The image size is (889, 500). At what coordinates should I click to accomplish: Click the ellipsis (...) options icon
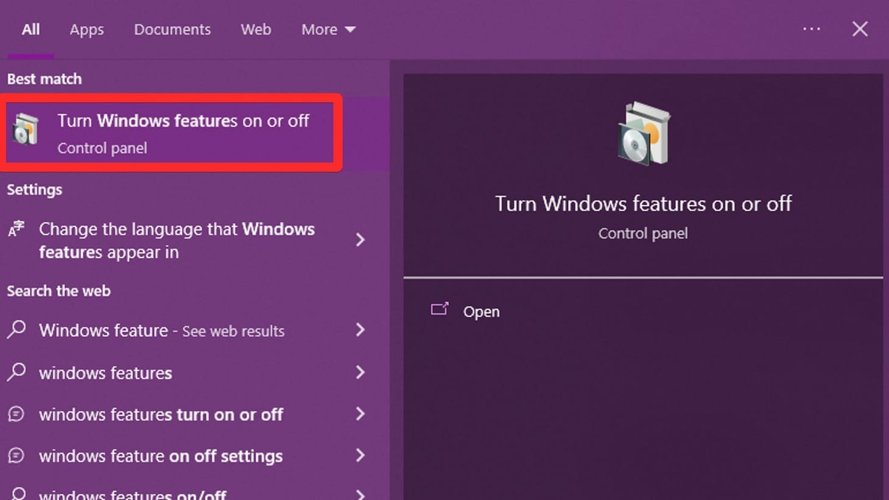[812, 29]
